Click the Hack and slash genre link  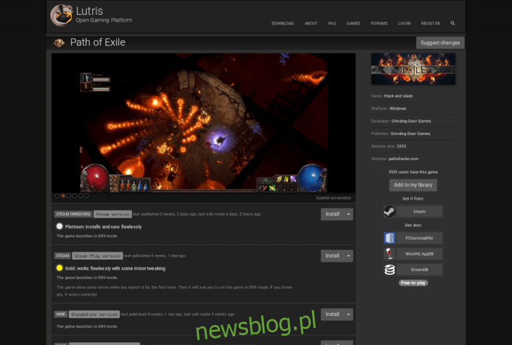[x=399, y=96]
